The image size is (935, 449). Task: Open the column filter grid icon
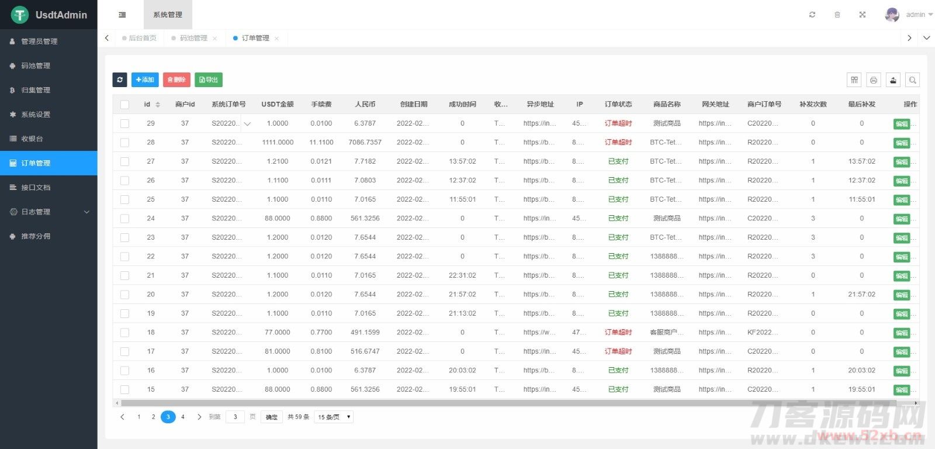pyautogui.click(x=854, y=80)
